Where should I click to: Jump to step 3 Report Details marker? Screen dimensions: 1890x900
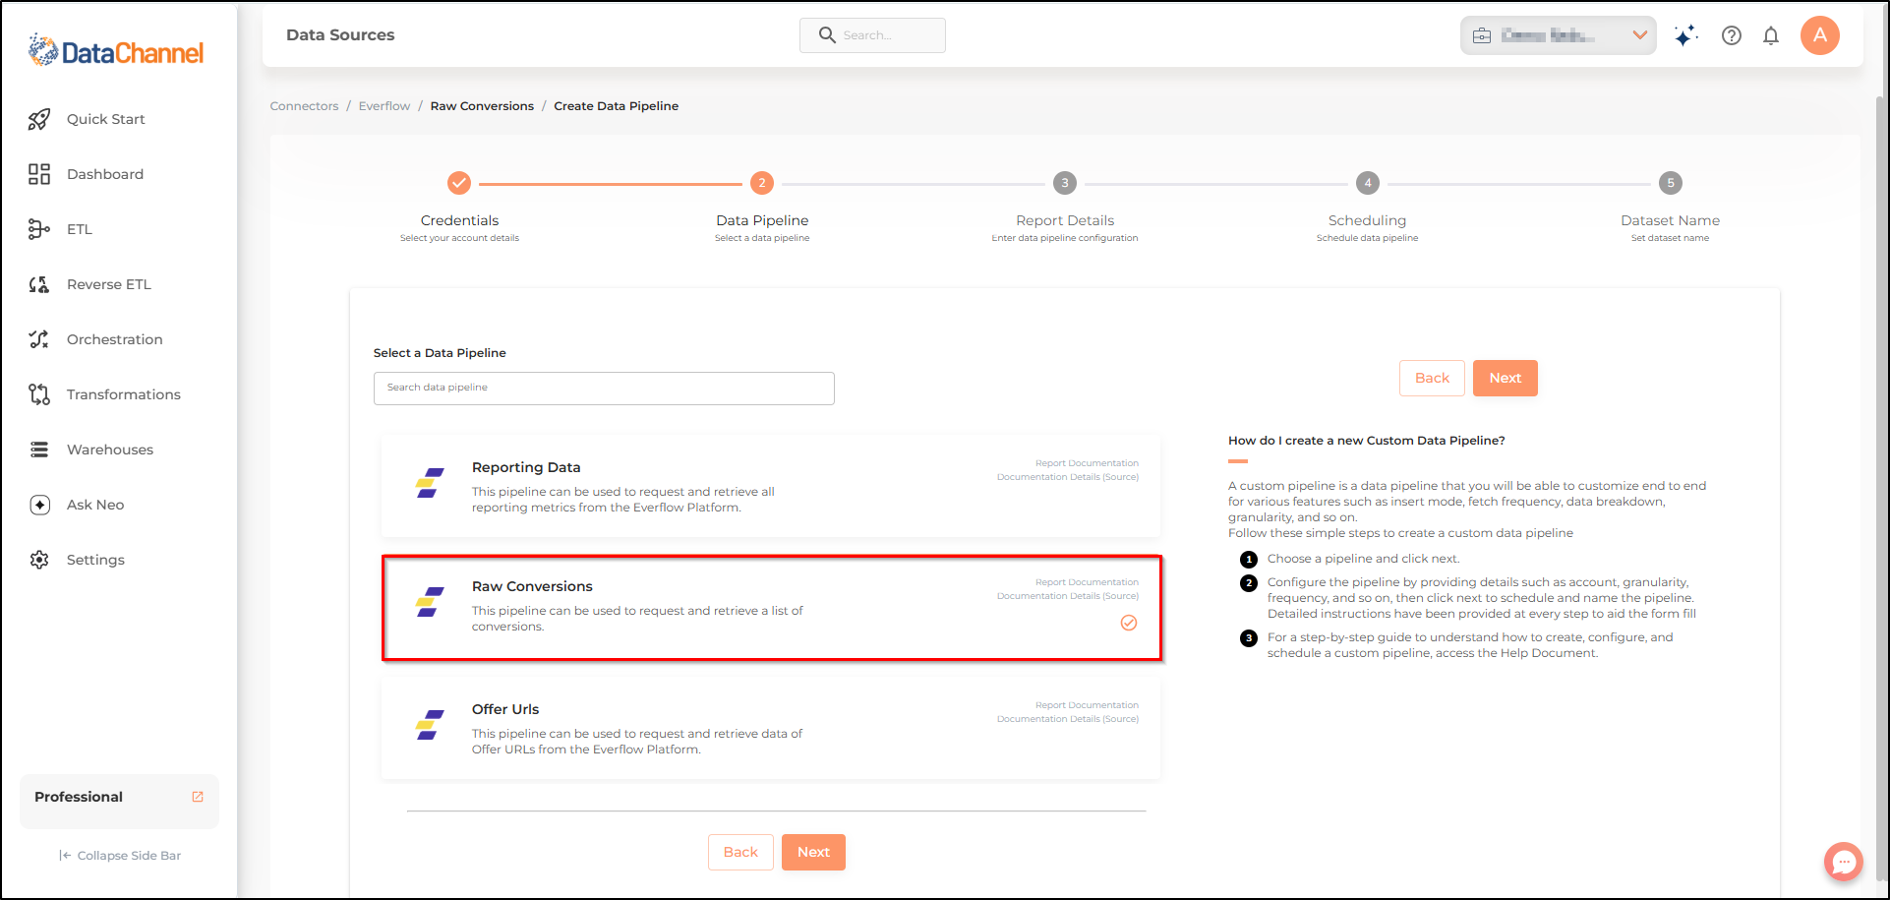pos(1065,183)
